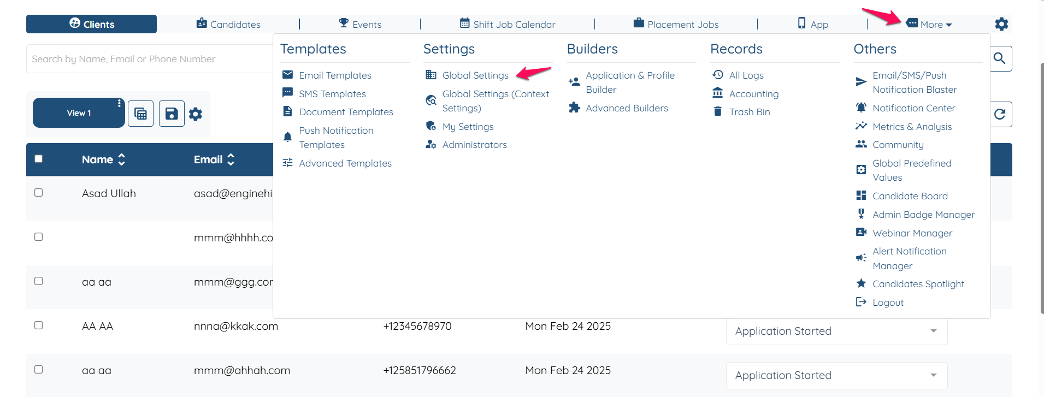Click the Global Settings building icon
This screenshot has width=1044, height=397.
(431, 75)
